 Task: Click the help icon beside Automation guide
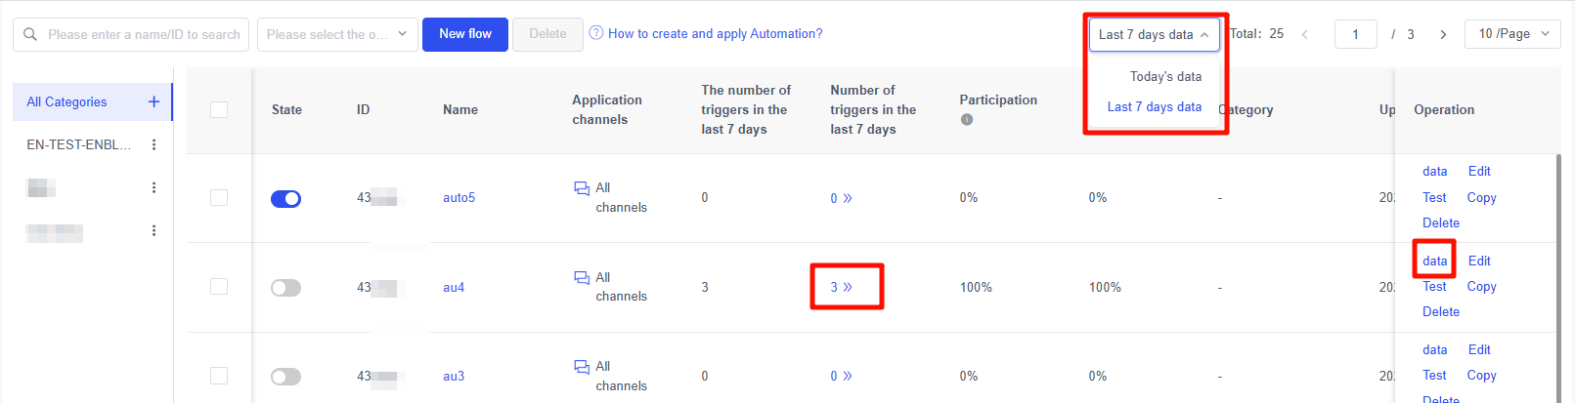(x=596, y=33)
